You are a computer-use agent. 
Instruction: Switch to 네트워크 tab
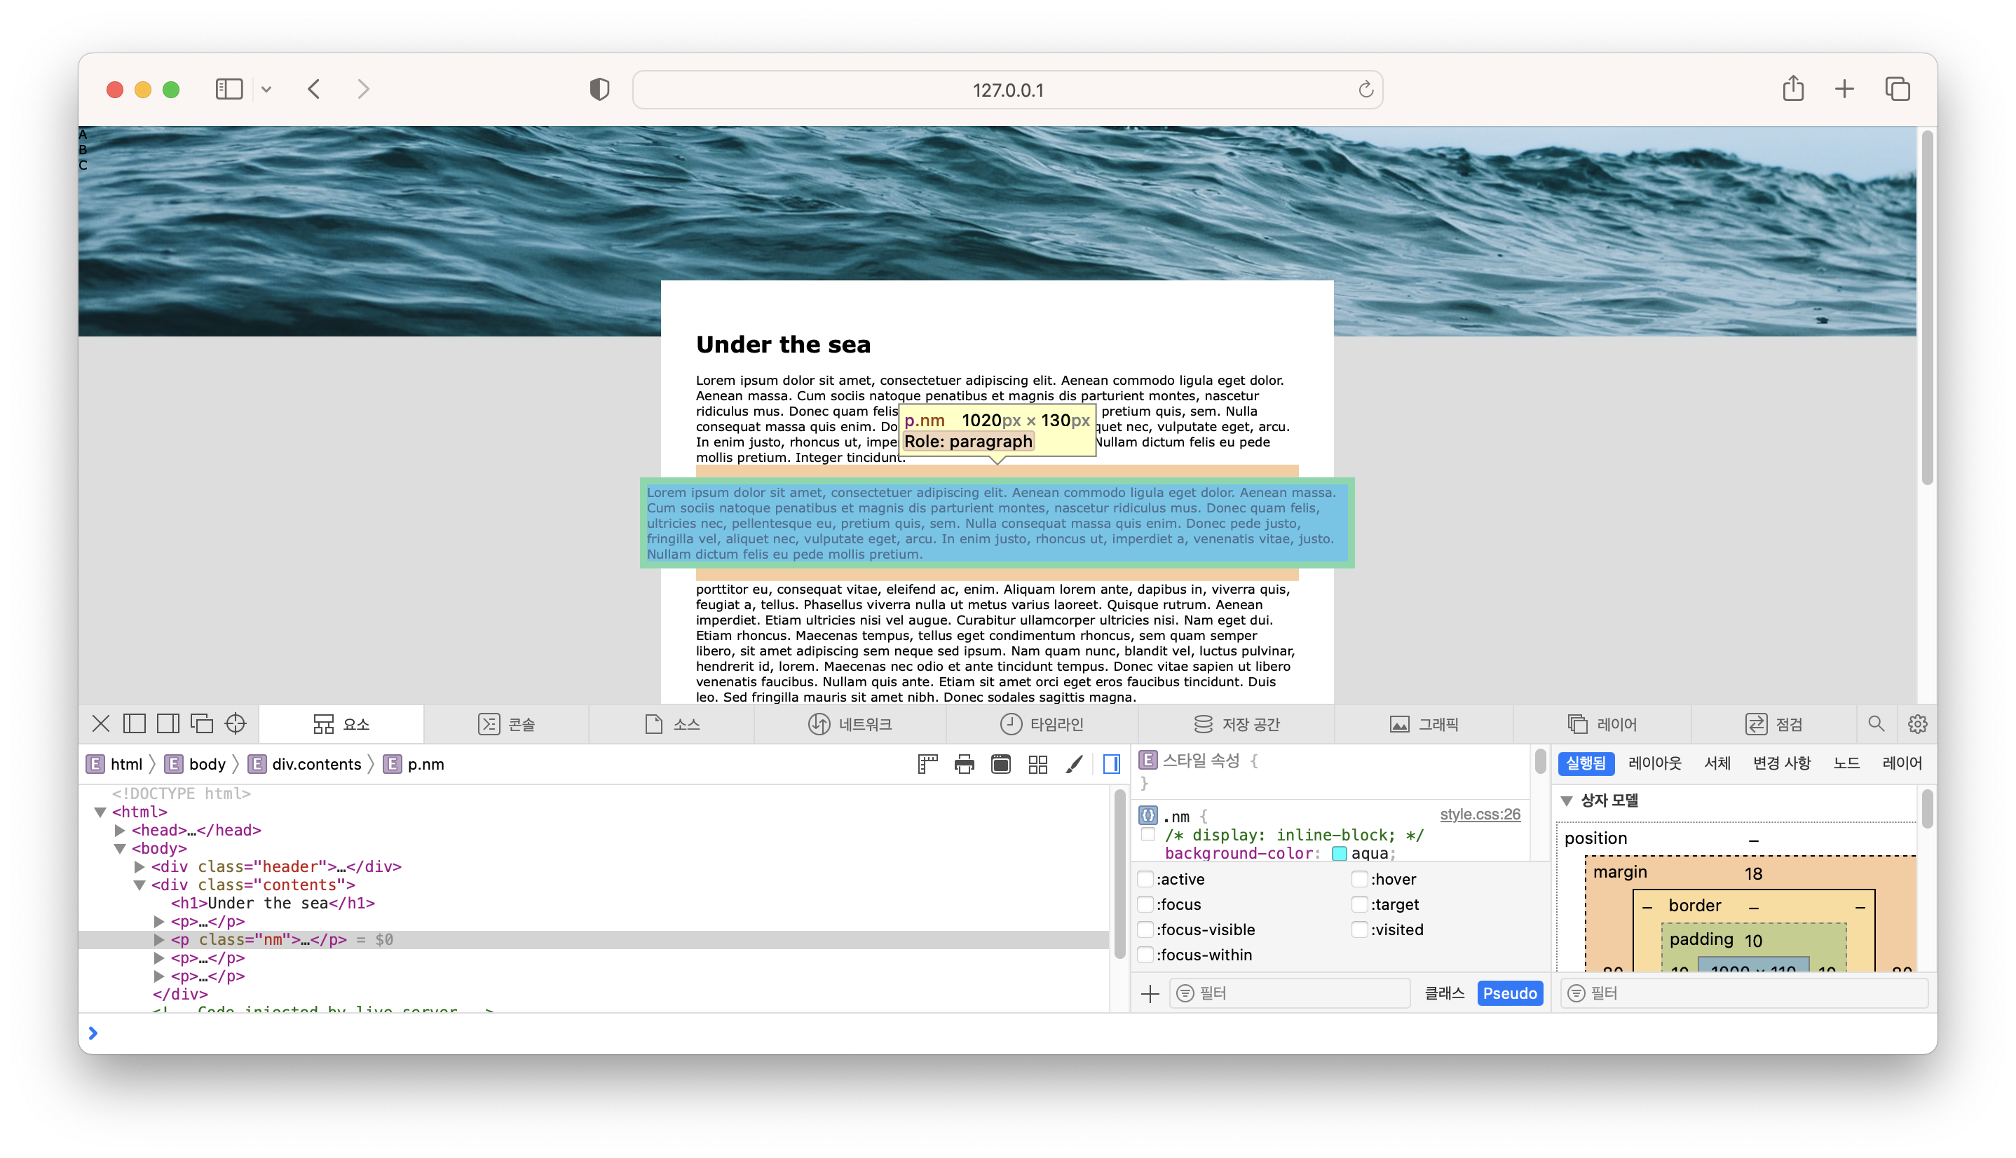coord(850,723)
